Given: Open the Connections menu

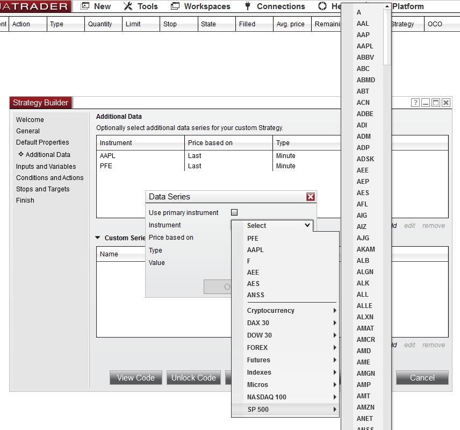Looking at the screenshot, I should [x=275, y=6].
